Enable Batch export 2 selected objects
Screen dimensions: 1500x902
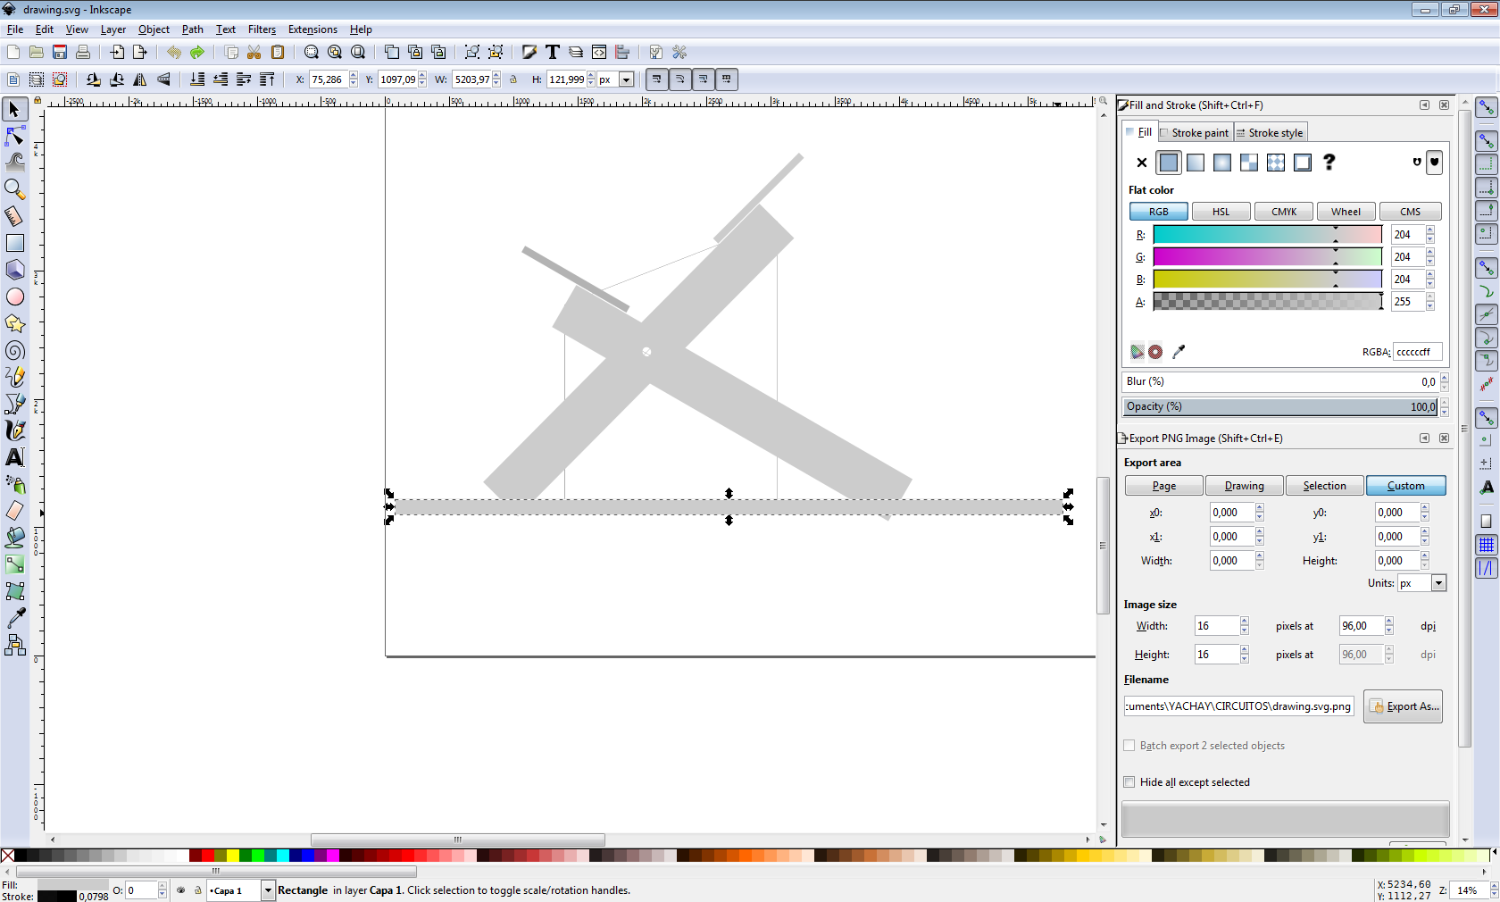(1129, 746)
